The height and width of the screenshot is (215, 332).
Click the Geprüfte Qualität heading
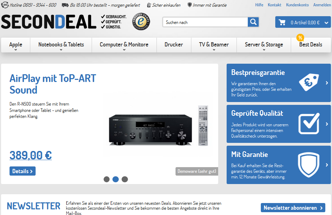257,113
